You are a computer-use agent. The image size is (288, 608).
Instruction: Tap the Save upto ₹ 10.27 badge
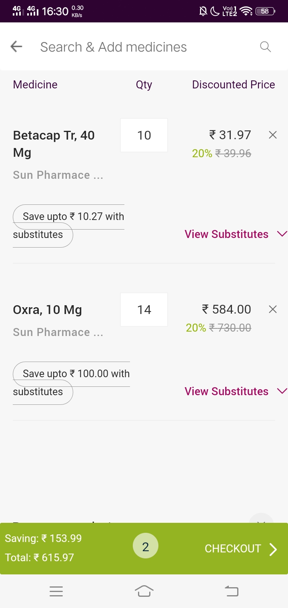pos(68,226)
